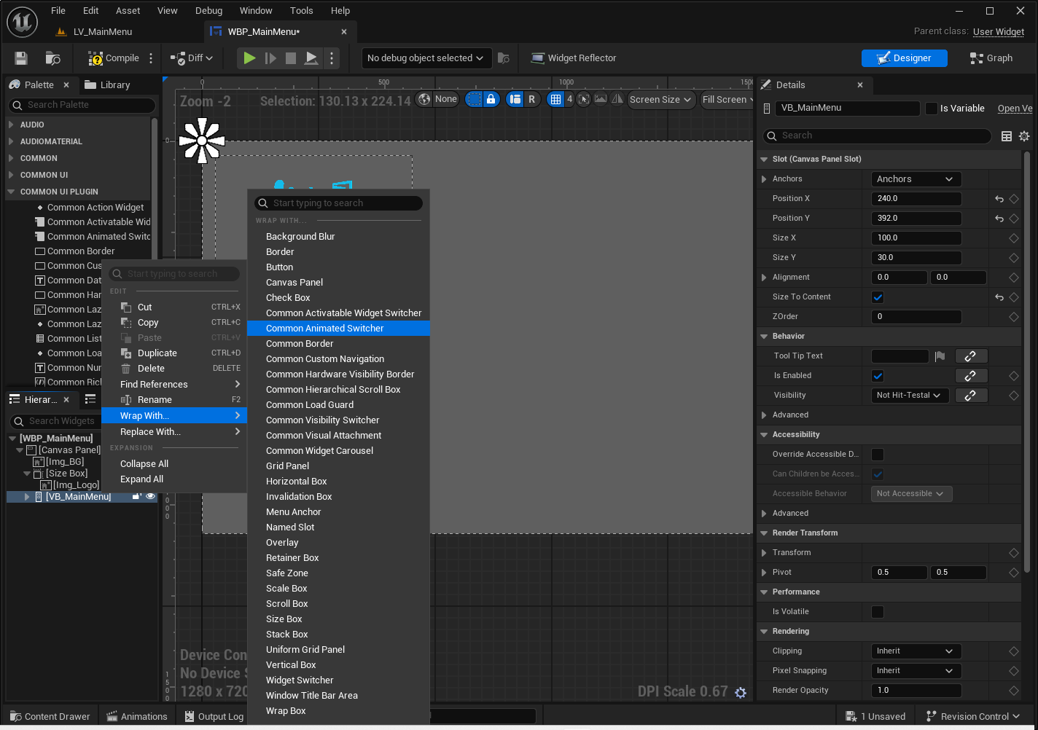1038x730 pixels.
Task: Toggle respect locks padlock icon
Action: [x=491, y=100]
